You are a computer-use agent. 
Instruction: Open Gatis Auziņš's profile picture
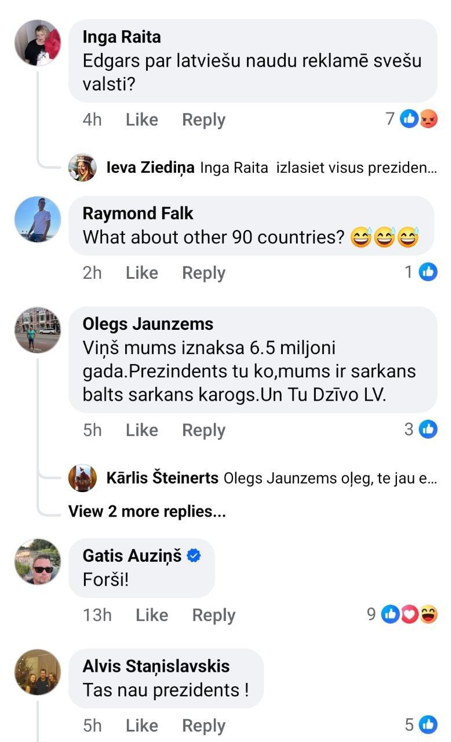(38, 561)
